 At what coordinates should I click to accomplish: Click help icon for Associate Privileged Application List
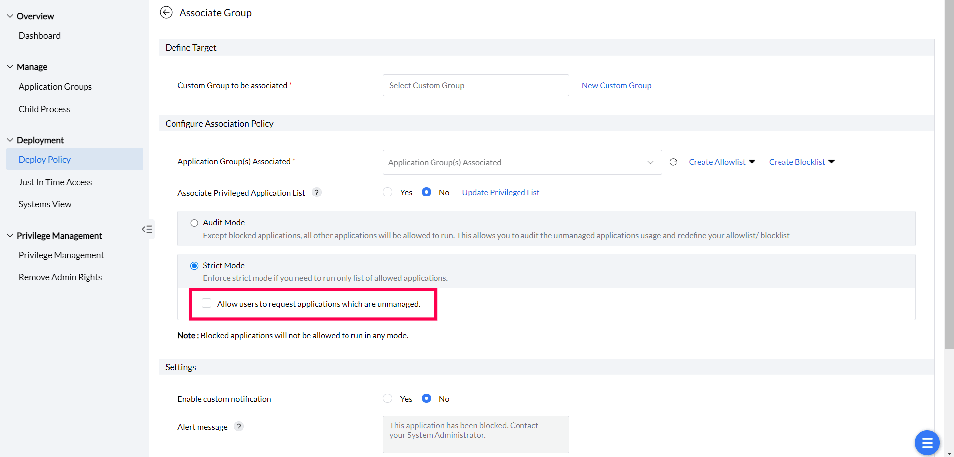(x=317, y=193)
